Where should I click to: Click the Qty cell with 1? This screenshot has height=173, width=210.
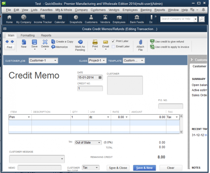[79, 117]
